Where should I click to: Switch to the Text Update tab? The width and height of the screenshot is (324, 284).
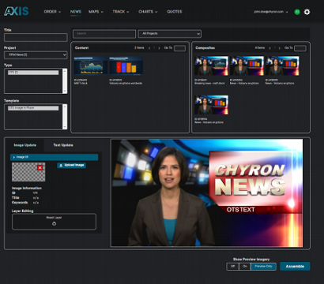63,145
